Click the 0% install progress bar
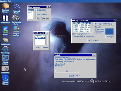121x91 pixels. click(67, 71)
